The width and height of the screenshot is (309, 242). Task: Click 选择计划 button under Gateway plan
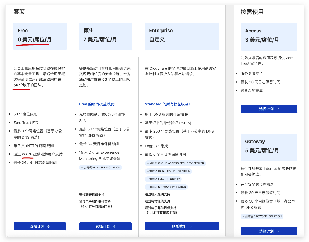pos(269,231)
